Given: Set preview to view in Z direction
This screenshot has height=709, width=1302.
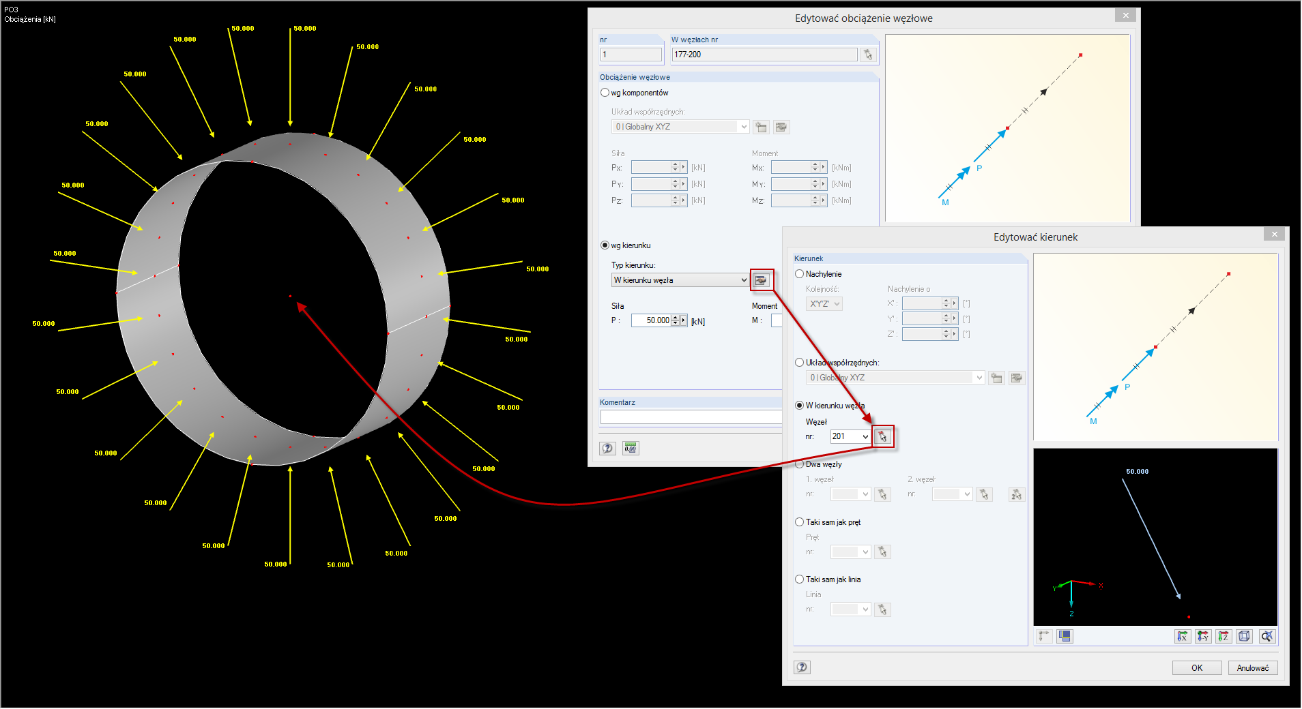Looking at the screenshot, I should point(1224,636).
